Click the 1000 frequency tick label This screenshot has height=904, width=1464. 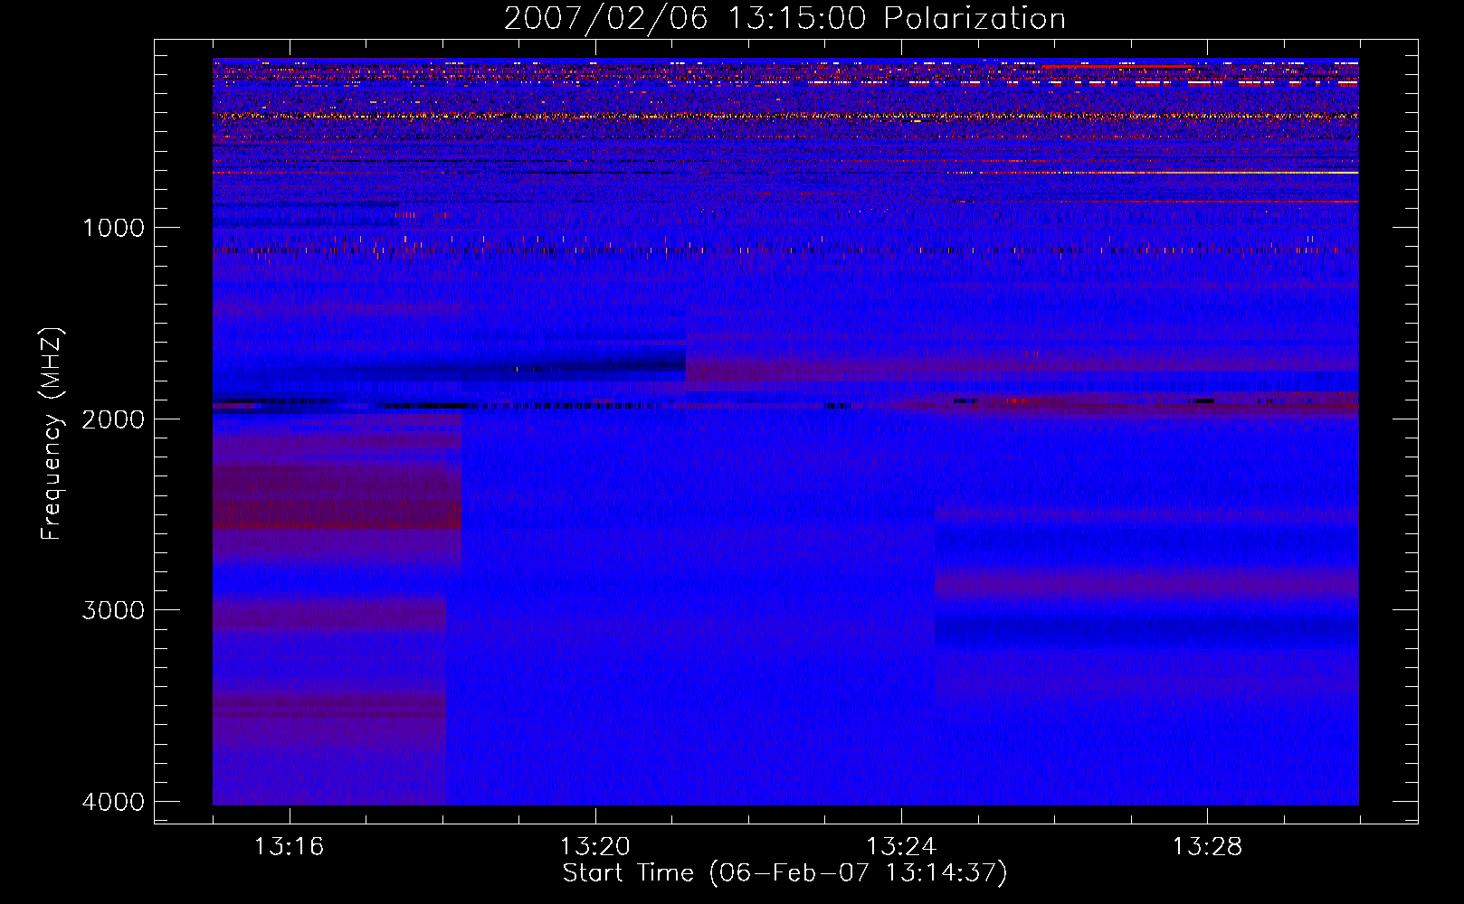pyautogui.click(x=113, y=227)
